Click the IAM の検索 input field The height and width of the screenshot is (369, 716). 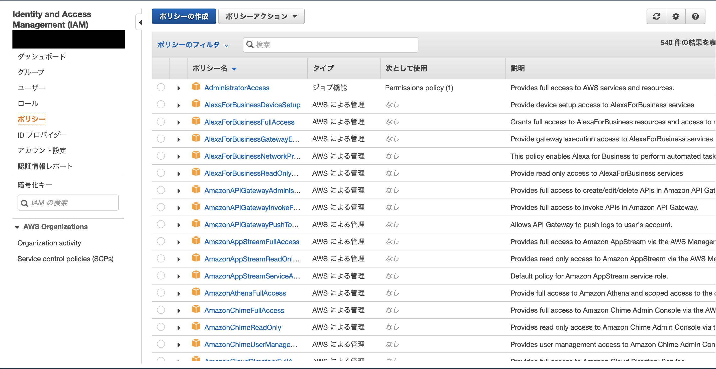click(68, 203)
